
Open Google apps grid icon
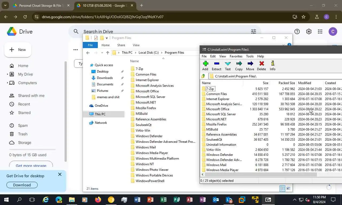click(x=320, y=31)
